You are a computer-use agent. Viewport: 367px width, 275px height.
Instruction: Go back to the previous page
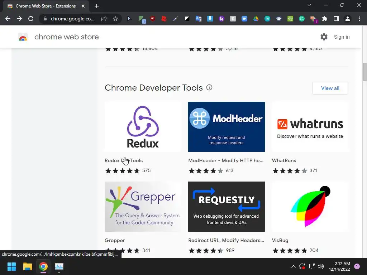[8, 19]
